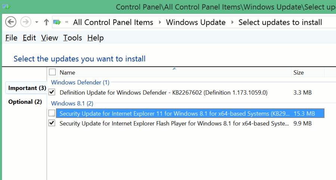Image resolution: width=336 pixels, height=180 pixels.
Task: Expand All Control Panel Items breadcrumb arrow
Action: tap(160, 22)
